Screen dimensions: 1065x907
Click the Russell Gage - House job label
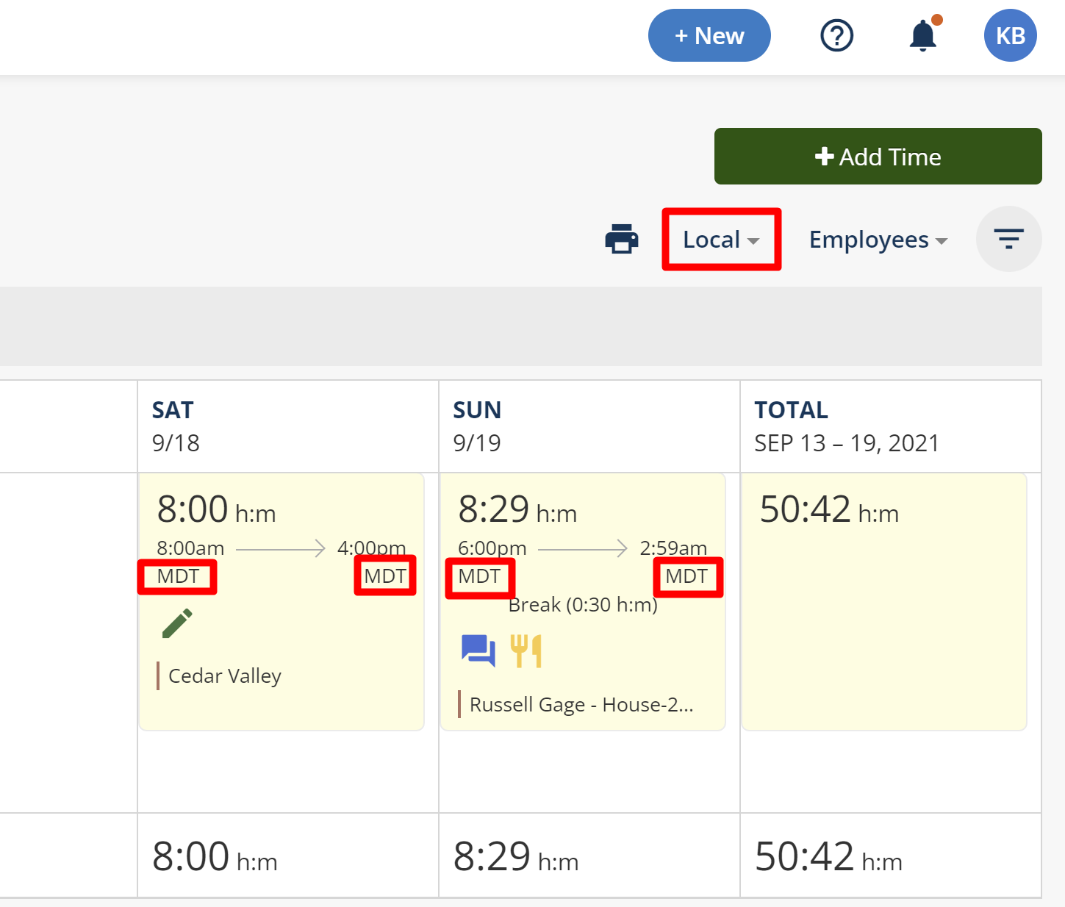click(x=581, y=705)
